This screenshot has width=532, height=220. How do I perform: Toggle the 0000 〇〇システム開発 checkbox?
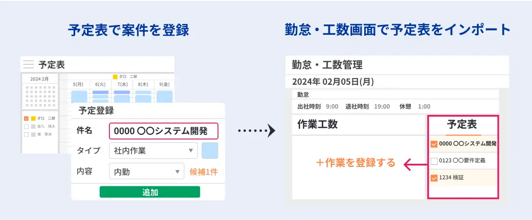coord(434,144)
